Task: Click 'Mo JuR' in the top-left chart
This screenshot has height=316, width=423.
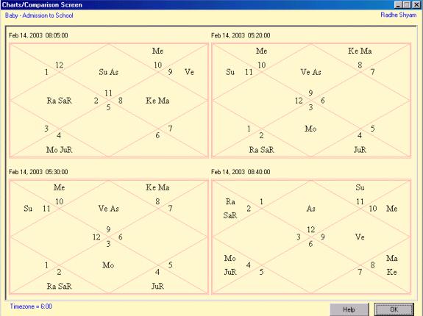Action: [x=59, y=150]
